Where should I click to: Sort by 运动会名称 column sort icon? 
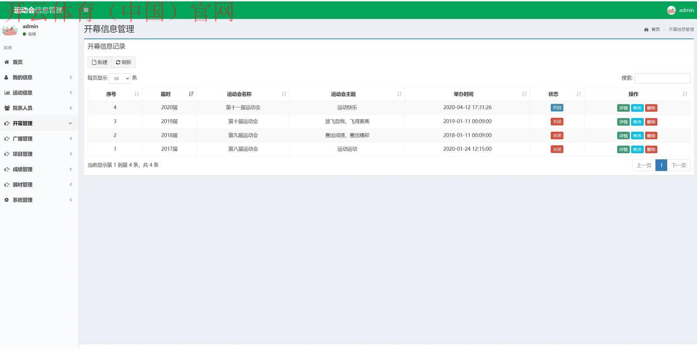[x=284, y=94]
